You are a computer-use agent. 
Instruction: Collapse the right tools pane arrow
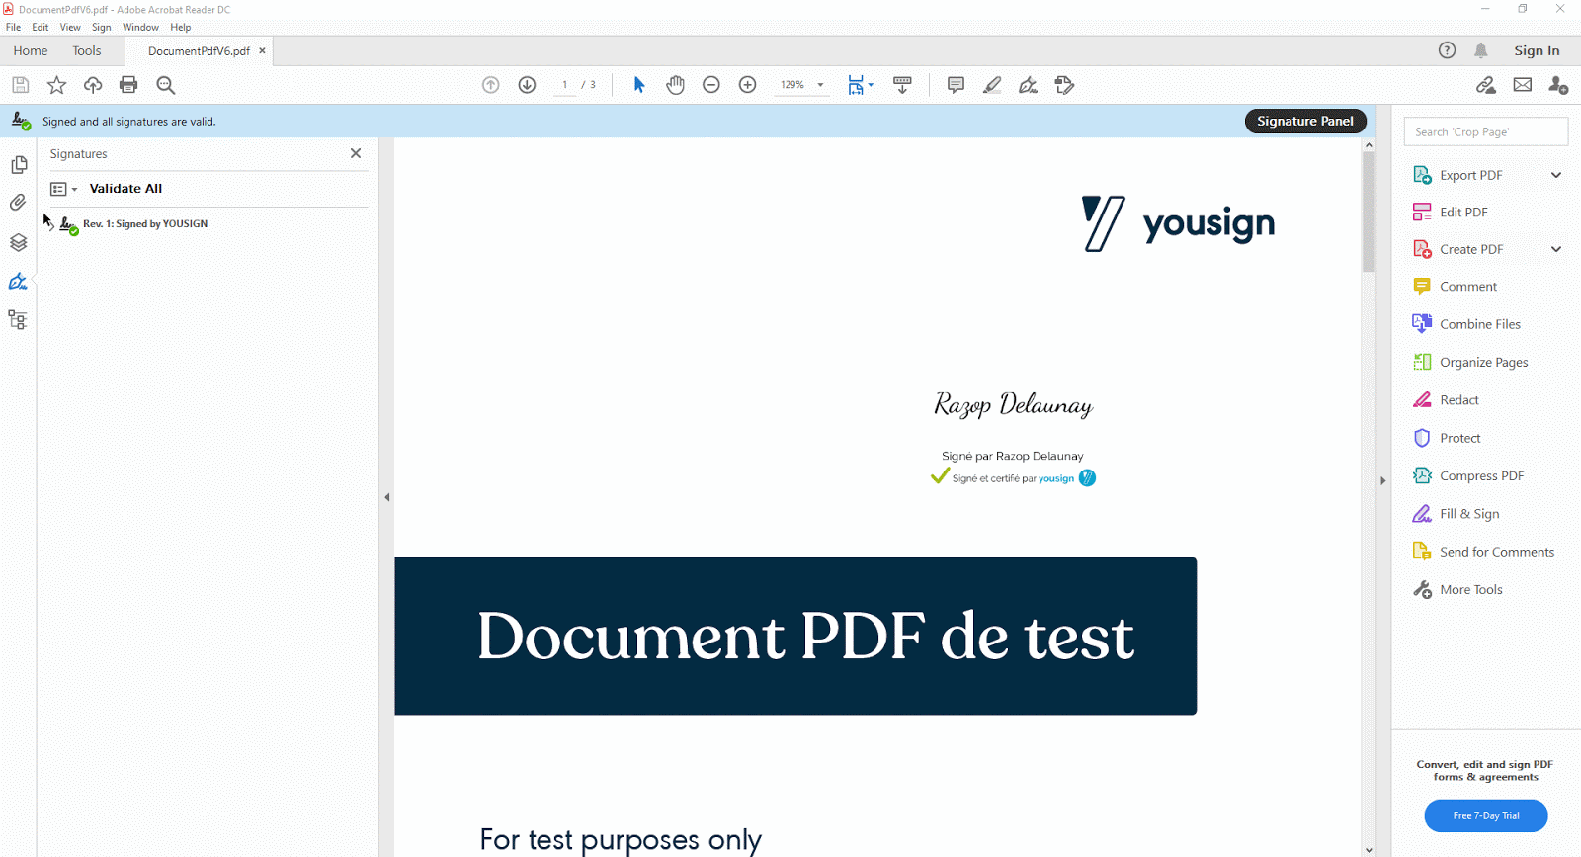tap(1382, 480)
